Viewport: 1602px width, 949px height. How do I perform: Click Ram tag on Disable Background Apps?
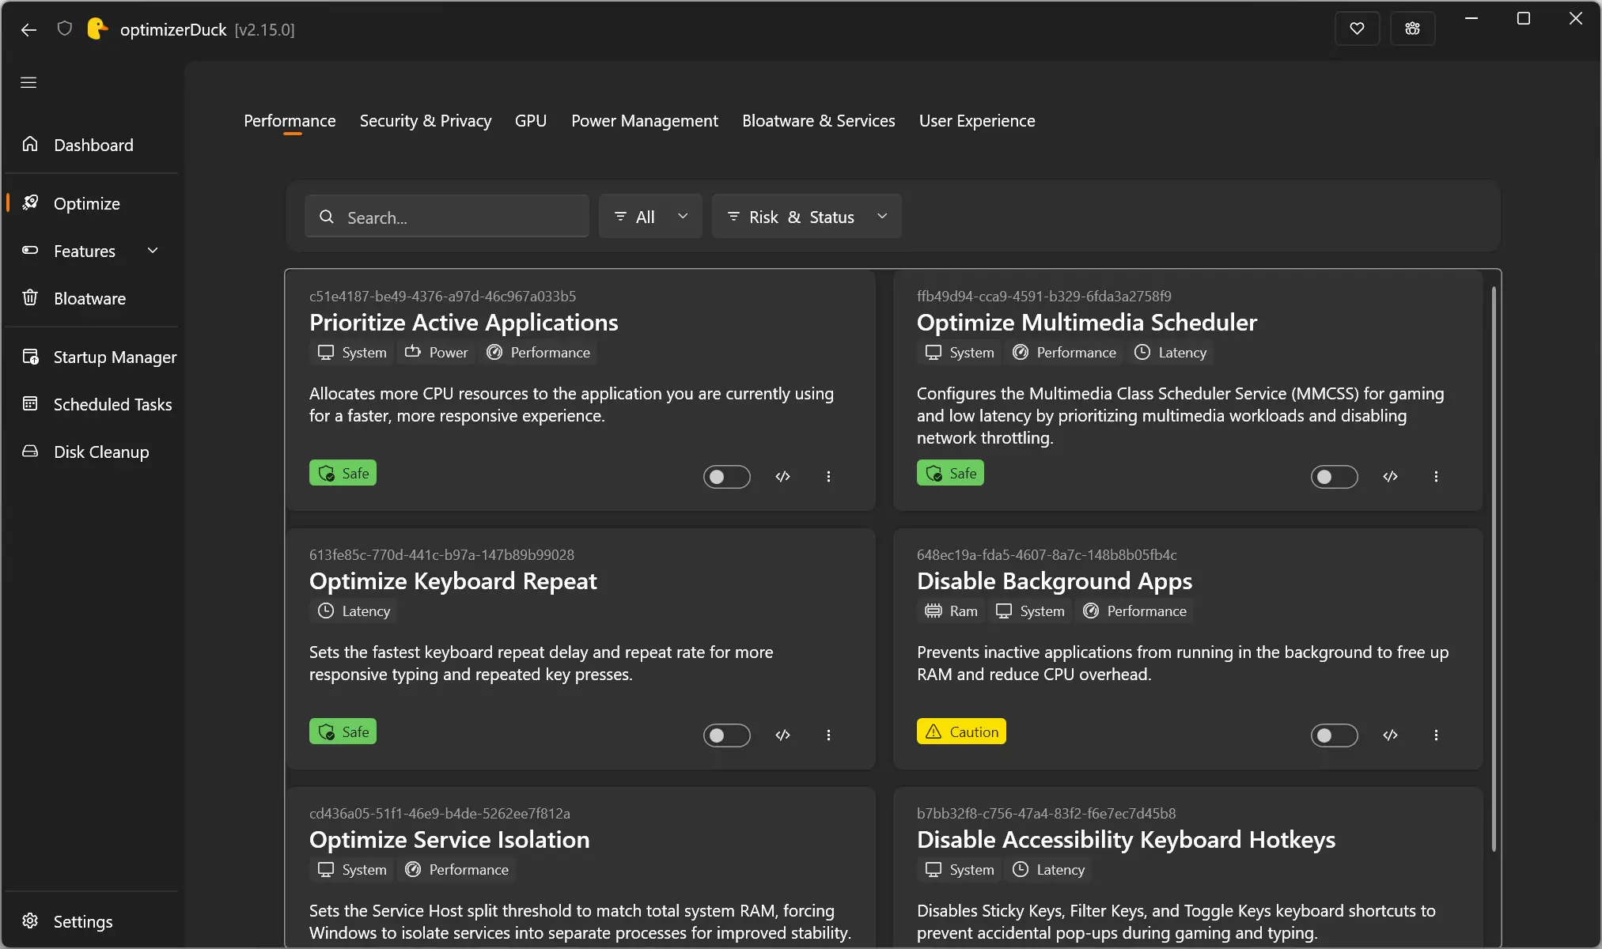952,611
